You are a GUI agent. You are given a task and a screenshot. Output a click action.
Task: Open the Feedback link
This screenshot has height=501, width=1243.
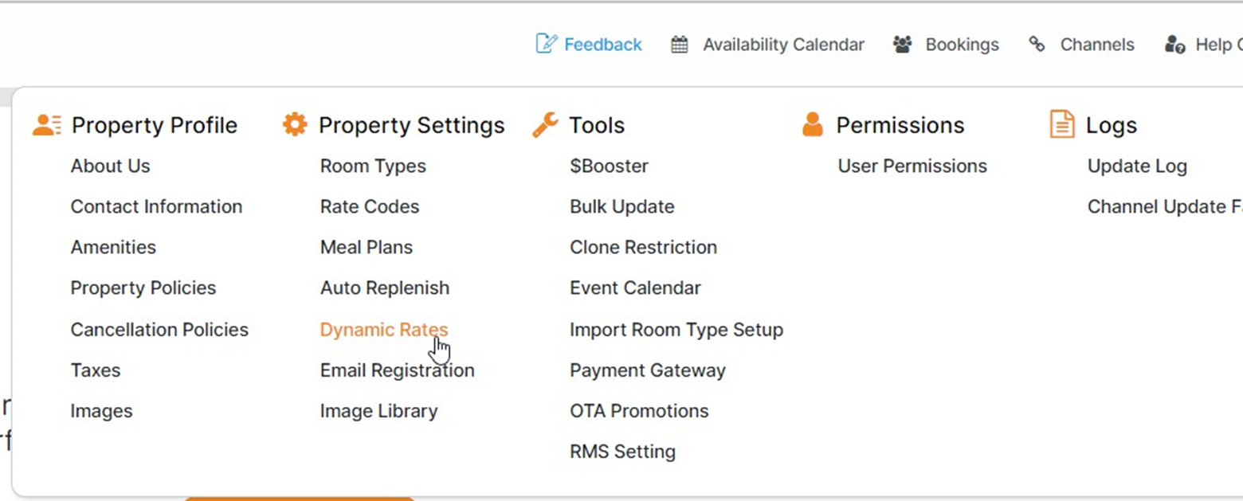pyautogui.click(x=602, y=45)
